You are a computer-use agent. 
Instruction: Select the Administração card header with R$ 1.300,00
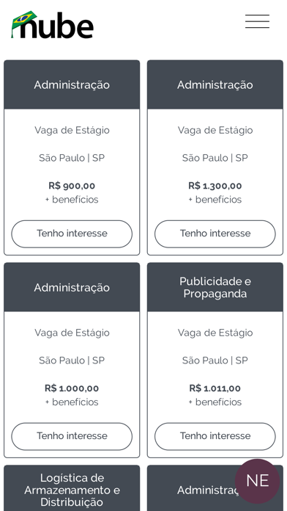tap(215, 84)
